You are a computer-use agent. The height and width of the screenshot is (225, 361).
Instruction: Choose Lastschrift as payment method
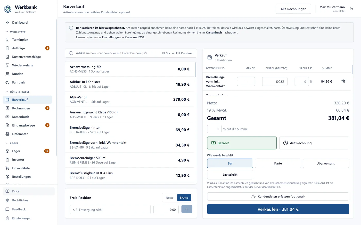[230, 175]
